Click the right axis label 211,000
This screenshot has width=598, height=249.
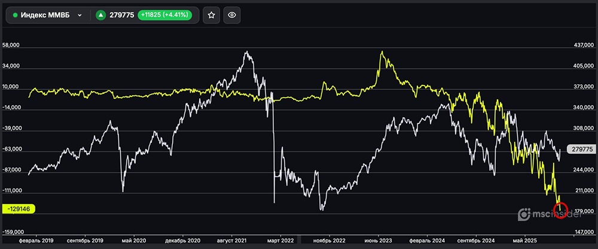pyautogui.click(x=584, y=190)
